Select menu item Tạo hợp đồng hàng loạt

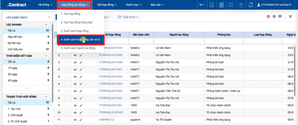[77, 22]
